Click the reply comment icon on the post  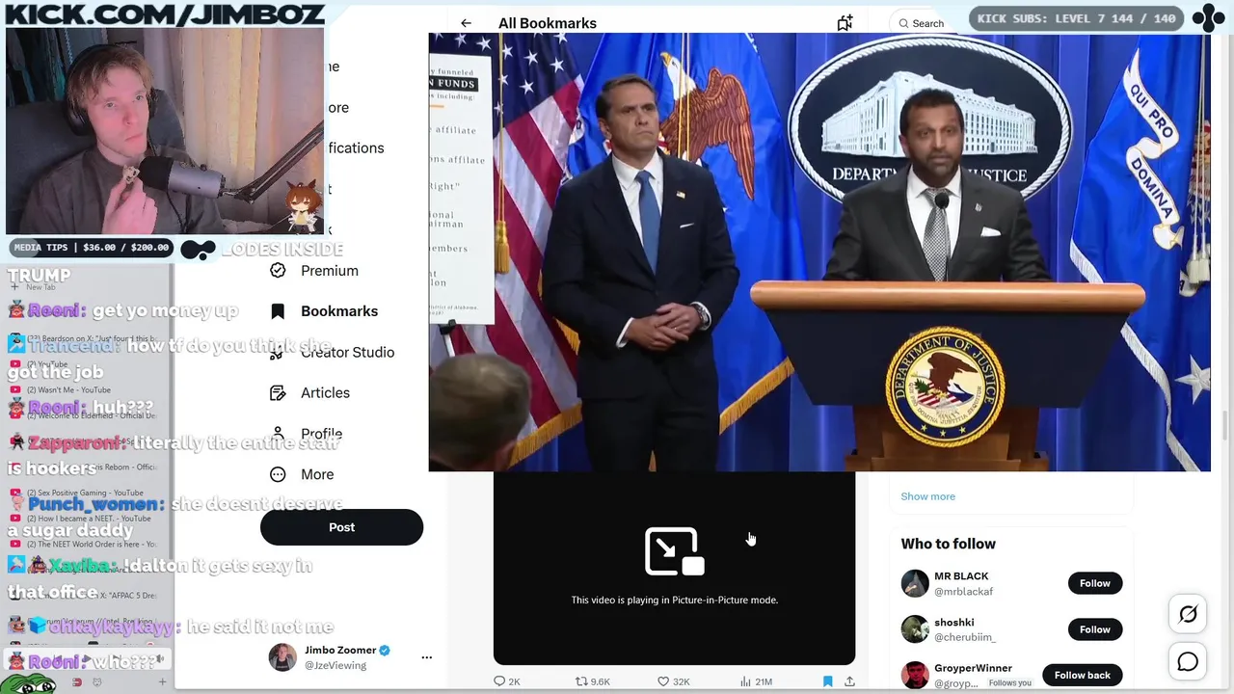(499, 681)
